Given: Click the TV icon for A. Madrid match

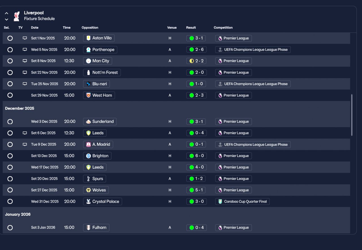Looking at the screenshot, I should (x=25, y=144).
